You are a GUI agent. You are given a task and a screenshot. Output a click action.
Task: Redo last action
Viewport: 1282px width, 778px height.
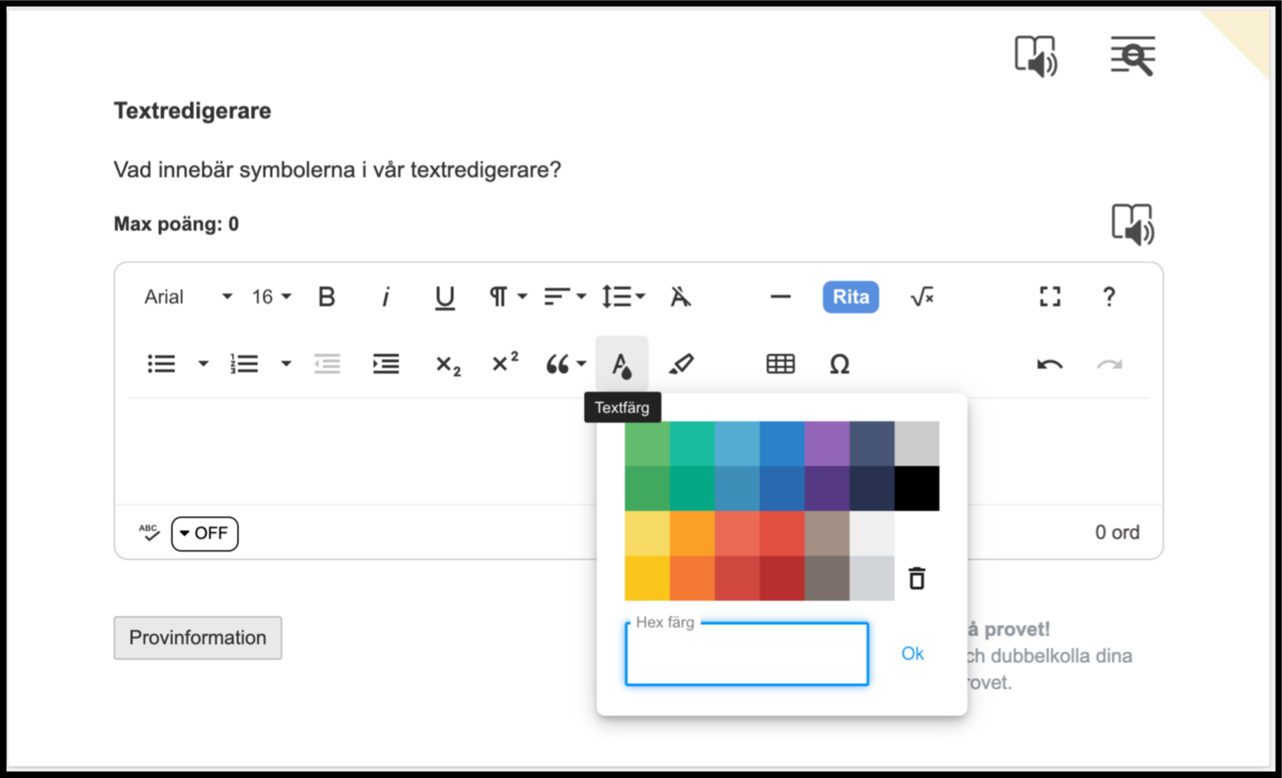[1109, 364]
